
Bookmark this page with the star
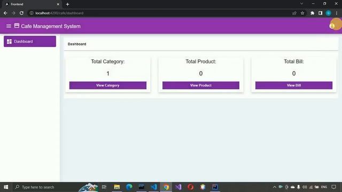302,13
